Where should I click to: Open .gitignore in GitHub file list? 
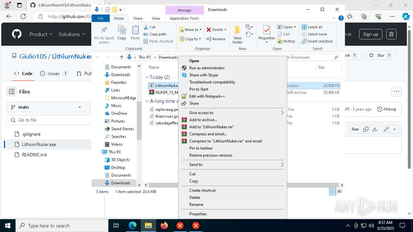coord(31,134)
